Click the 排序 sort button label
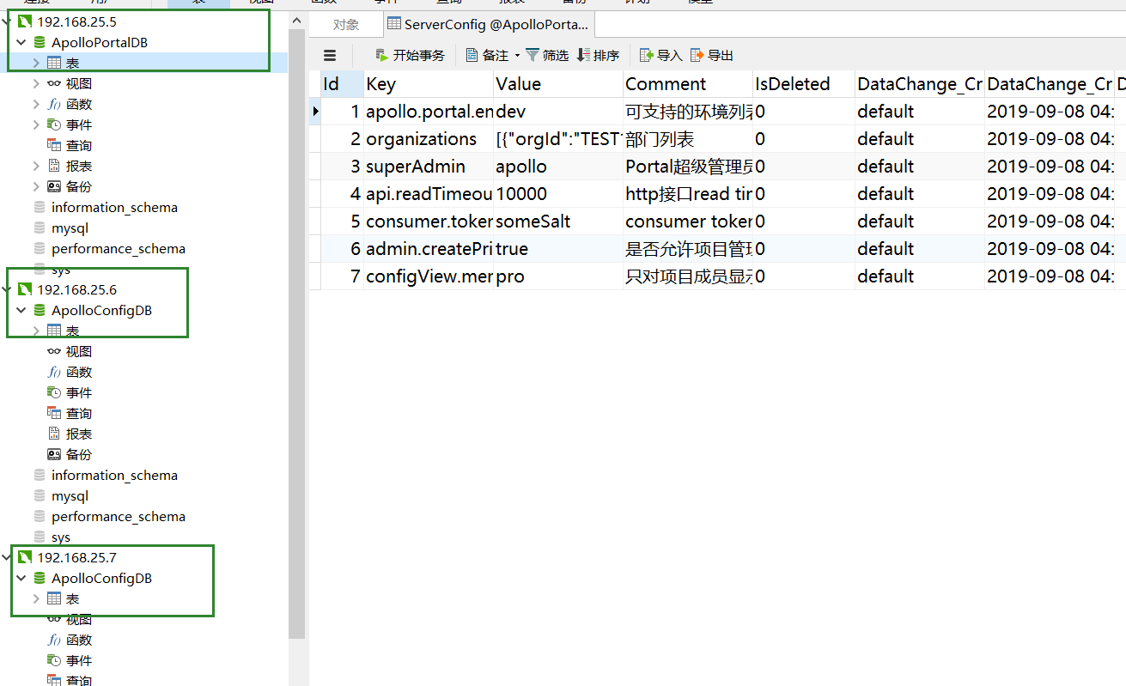The width and height of the screenshot is (1126, 686). tap(606, 55)
